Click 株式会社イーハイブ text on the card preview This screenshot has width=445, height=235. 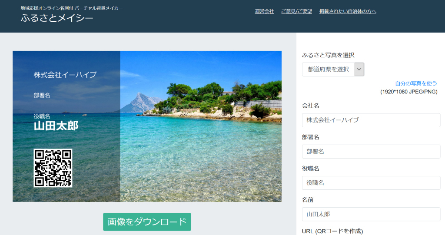click(x=65, y=75)
